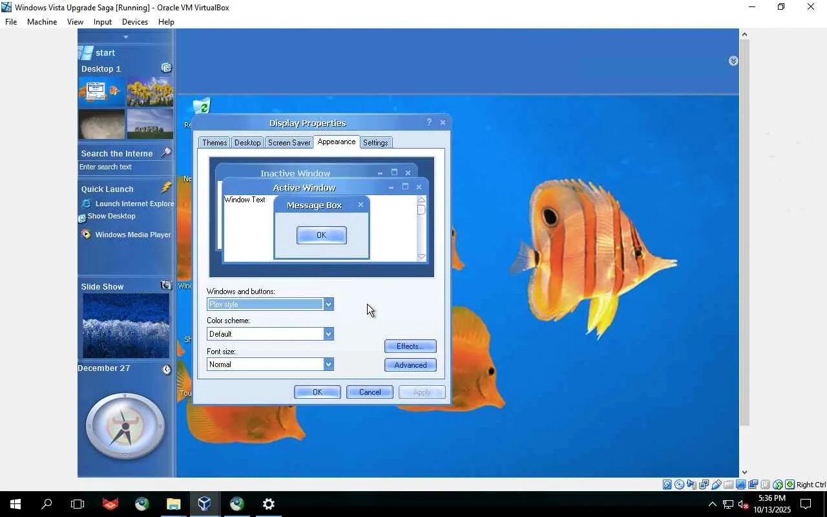The width and height of the screenshot is (827, 517).
Task: Click OK in Display Properties dialog
Action: tap(317, 392)
